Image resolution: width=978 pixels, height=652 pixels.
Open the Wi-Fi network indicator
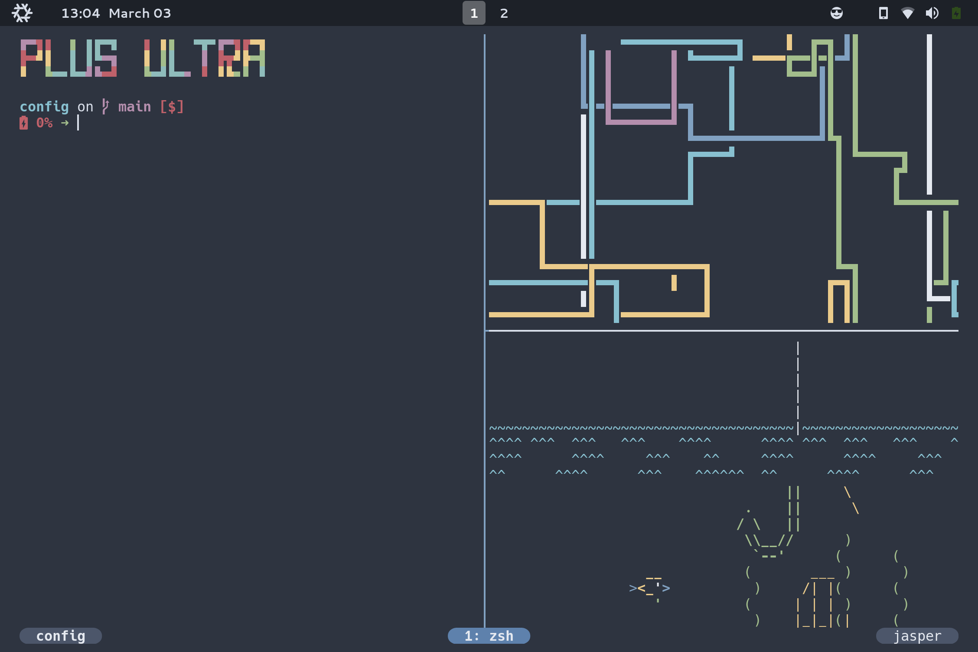[907, 13]
